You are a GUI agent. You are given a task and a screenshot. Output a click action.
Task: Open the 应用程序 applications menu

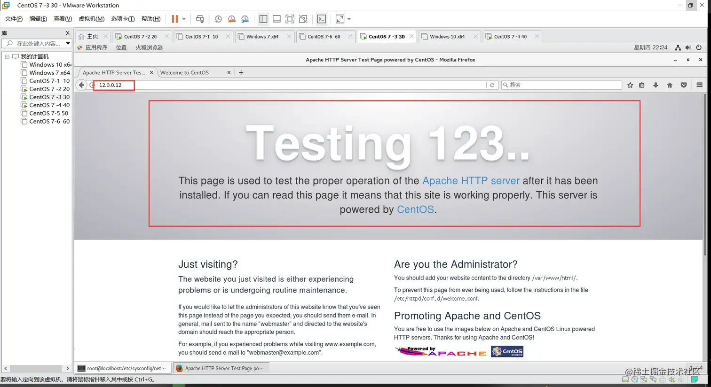click(x=93, y=47)
